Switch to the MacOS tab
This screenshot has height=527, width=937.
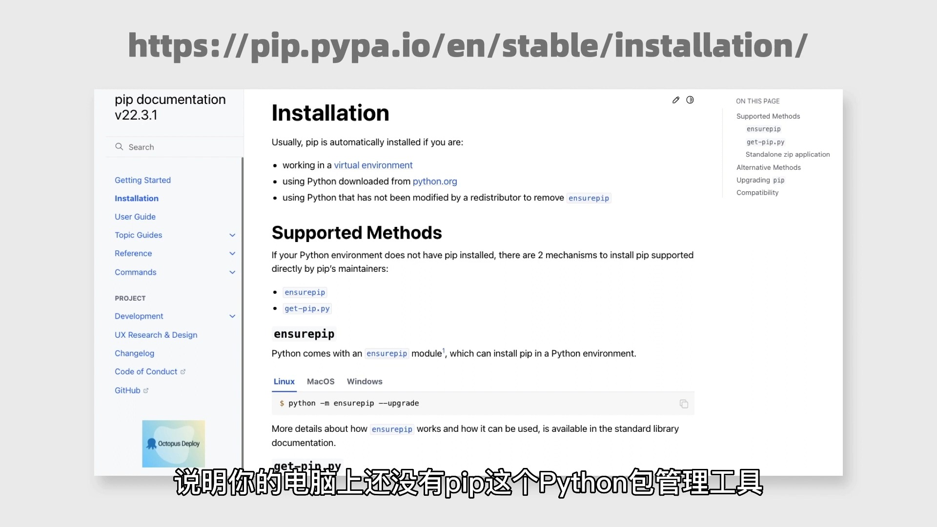coord(321,381)
